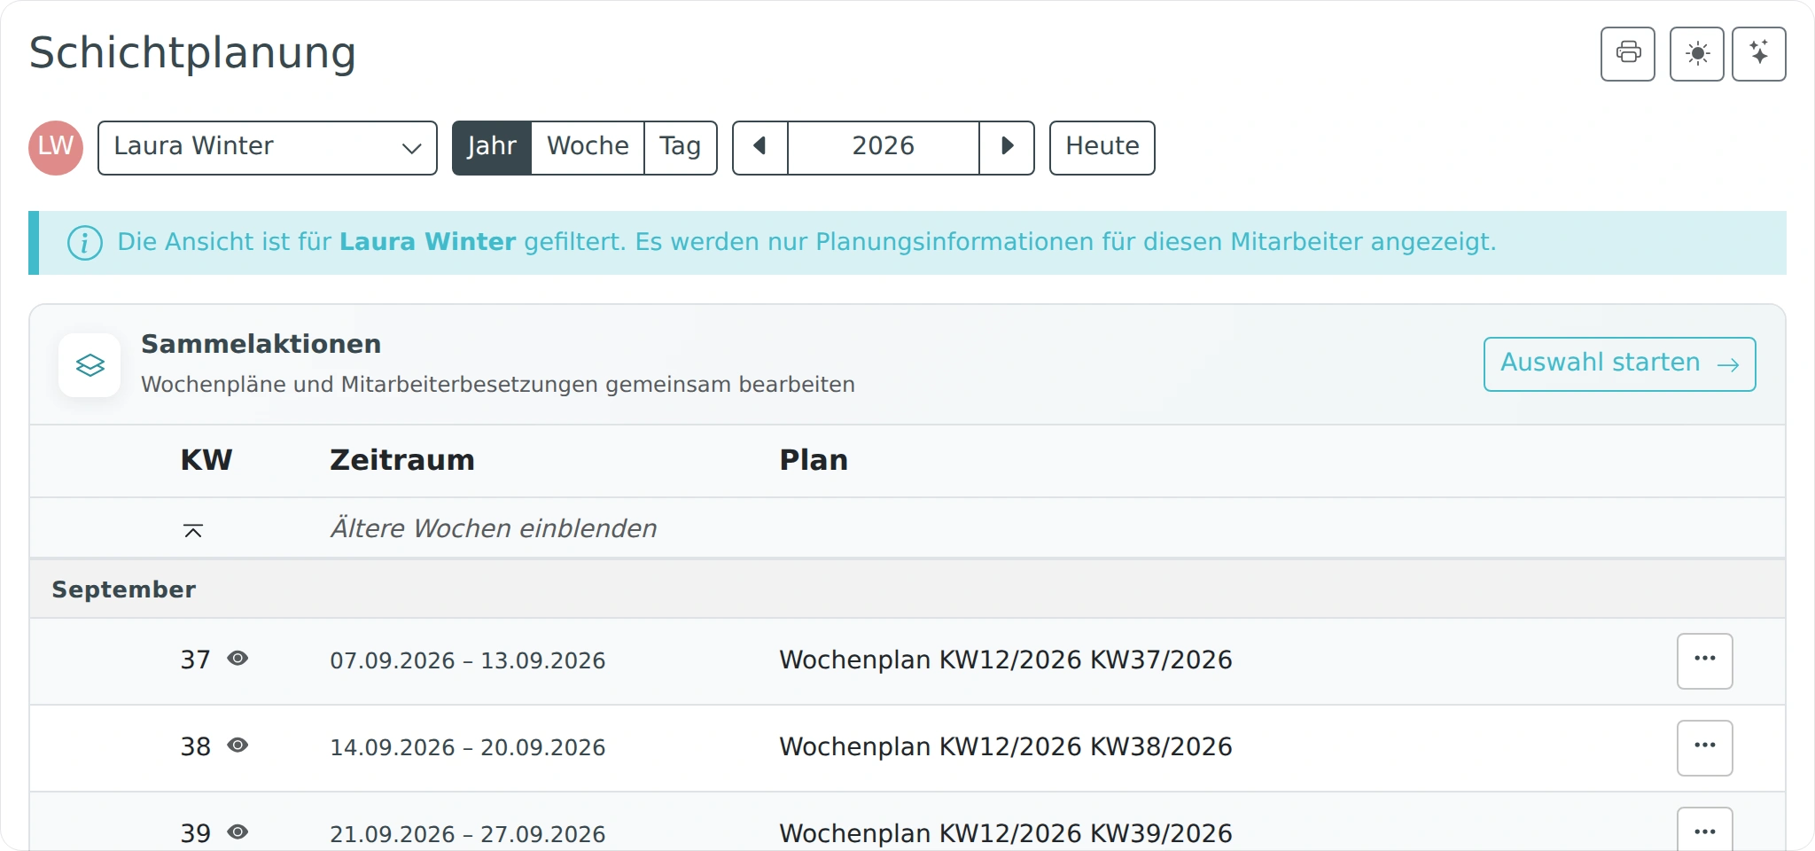Screen dimensions: 1815x851
Task: Switch to the Jahr view tab
Action: pos(492,147)
